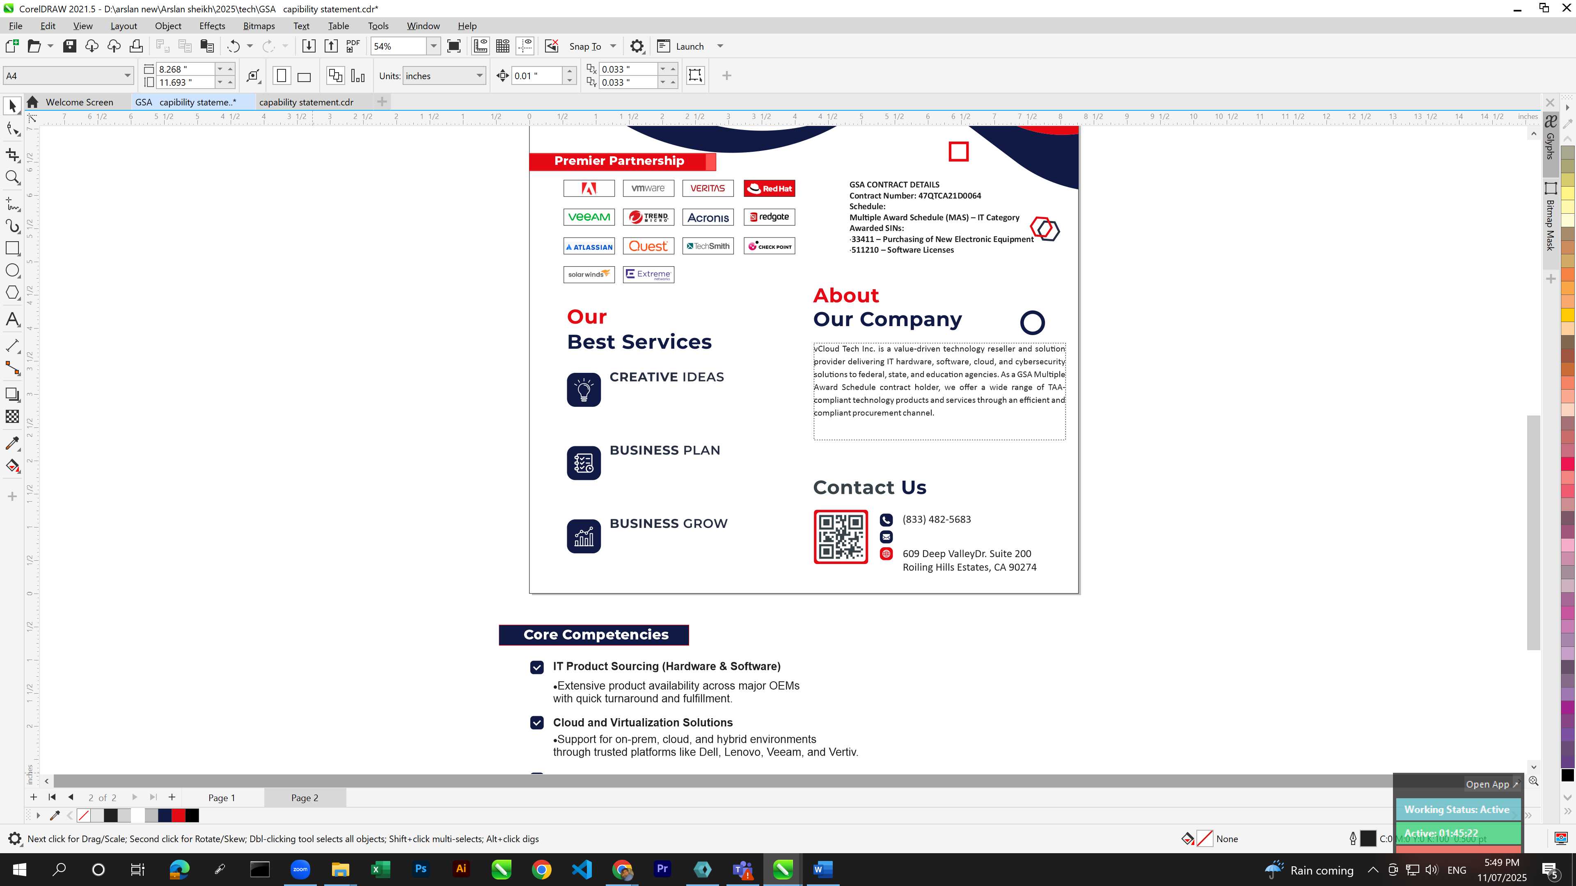Toggle show grid
This screenshot has height=886, width=1576.
pyautogui.click(x=503, y=46)
